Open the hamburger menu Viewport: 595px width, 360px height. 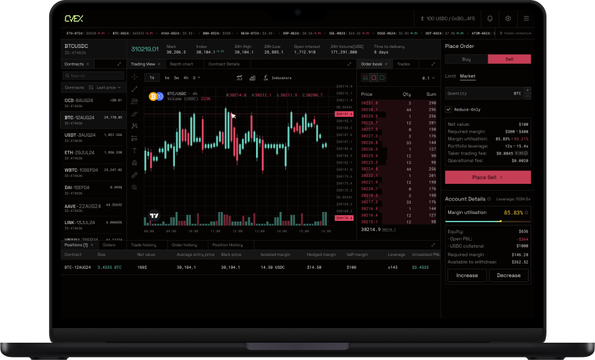(526, 19)
